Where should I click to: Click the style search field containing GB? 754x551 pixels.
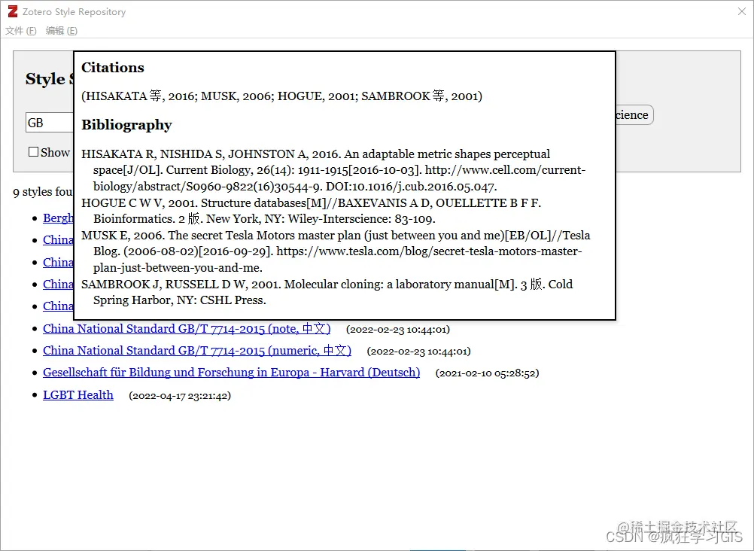pyautogui.click(x=50, y=123)
